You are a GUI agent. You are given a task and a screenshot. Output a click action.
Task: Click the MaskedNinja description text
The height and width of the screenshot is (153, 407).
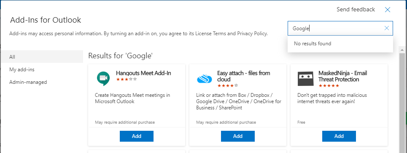tap(332, 99)
